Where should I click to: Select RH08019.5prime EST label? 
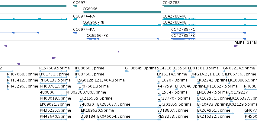pyautogui.click(x=55, y=98)
